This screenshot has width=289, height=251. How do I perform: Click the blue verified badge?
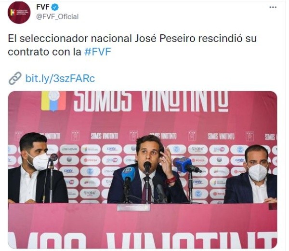pos(55,7)
